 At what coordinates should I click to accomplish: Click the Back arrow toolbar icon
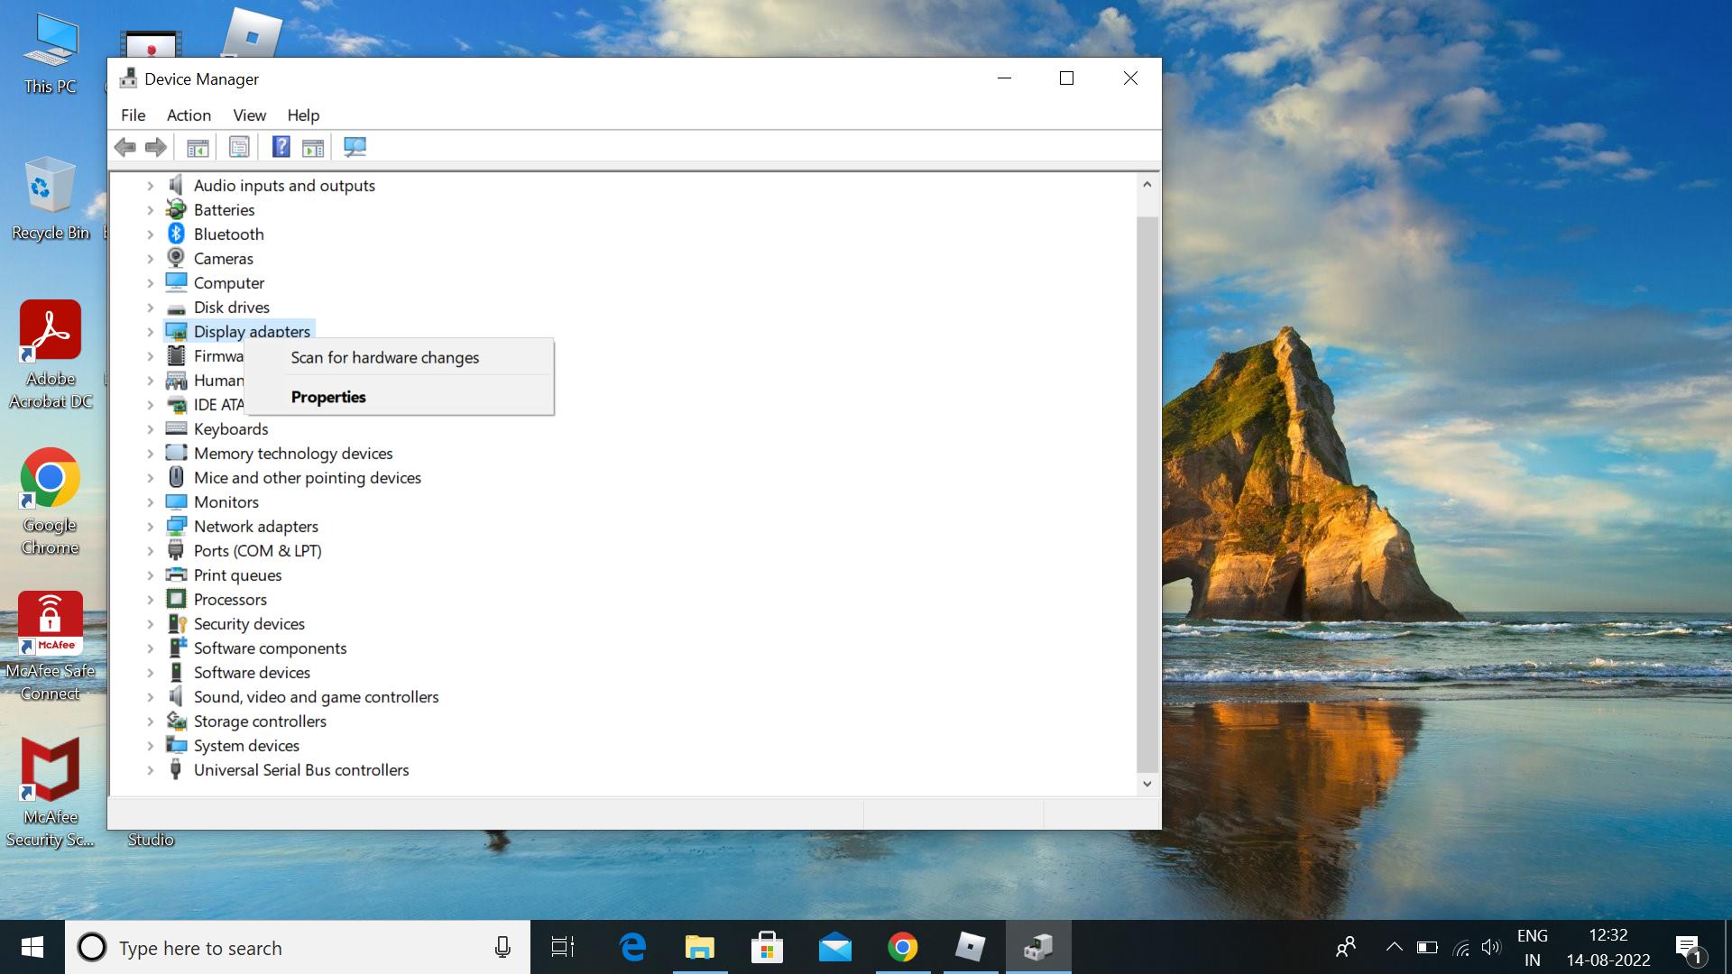pyautogui.click(x=125, y=147)
